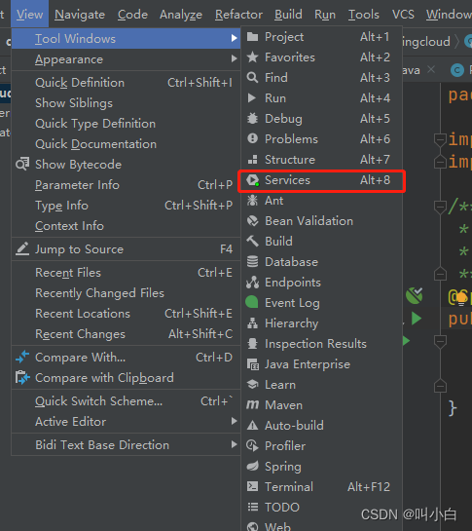The height and width of the screenshot is (531, 472).
Task: Click the Database cylinder icon
Action: 252,262
